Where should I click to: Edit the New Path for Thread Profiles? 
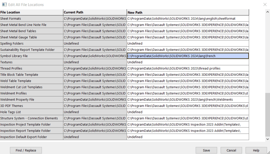[188, 68]
